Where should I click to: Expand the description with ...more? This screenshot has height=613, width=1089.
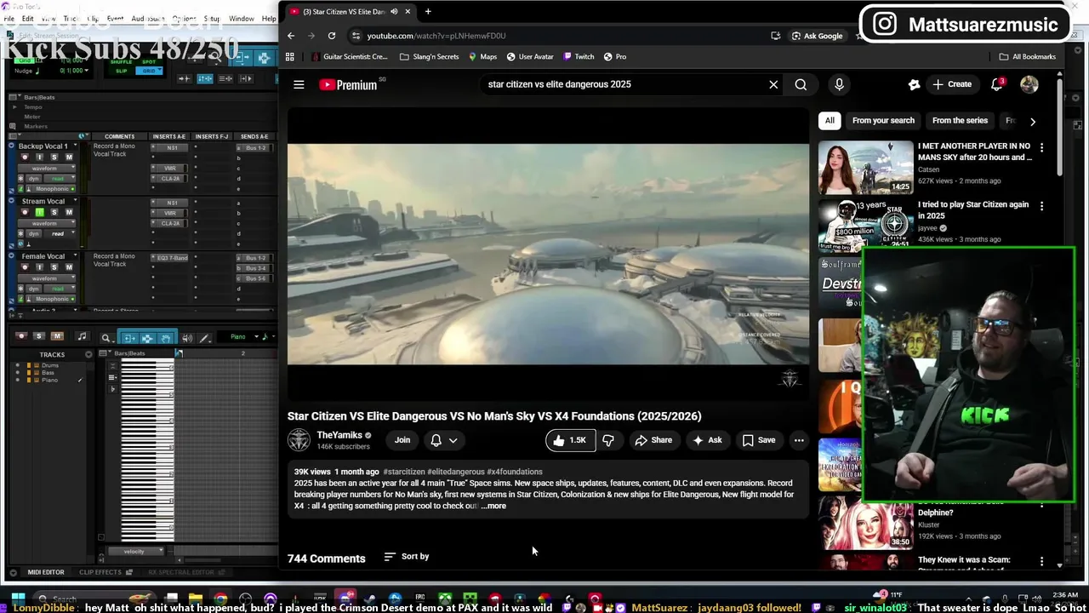[493, 506]
